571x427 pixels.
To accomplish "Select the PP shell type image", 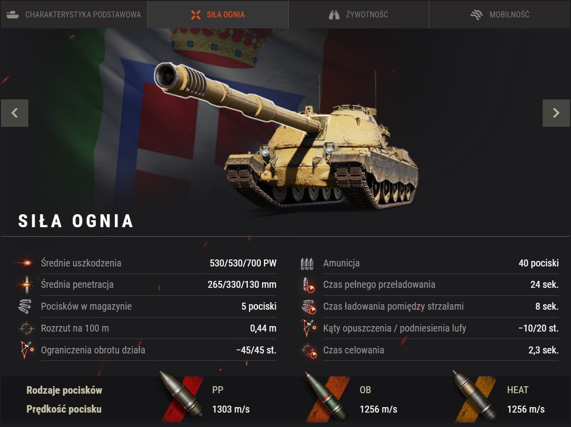I will [181, 396].
